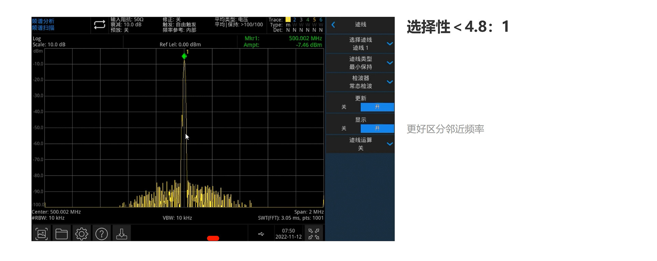The image size is (657, 261).
Task: Click the 预放: 关 preamp setting
Action: pos(119,30)
